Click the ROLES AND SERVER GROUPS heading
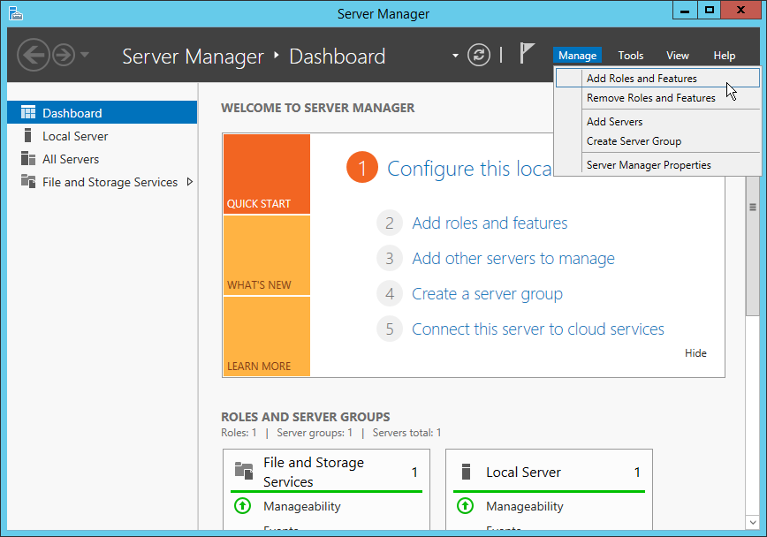The image size is (767, 537). coord(306,417)
